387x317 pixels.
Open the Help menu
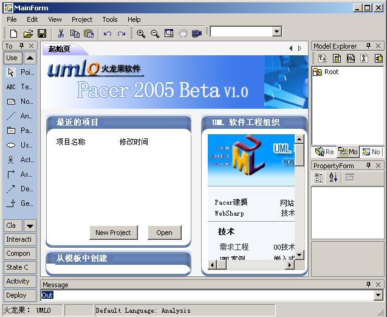[x=134, y=19]
